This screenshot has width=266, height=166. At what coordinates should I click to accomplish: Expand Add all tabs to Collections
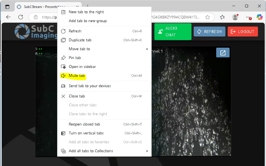click(x=91, y=151)
